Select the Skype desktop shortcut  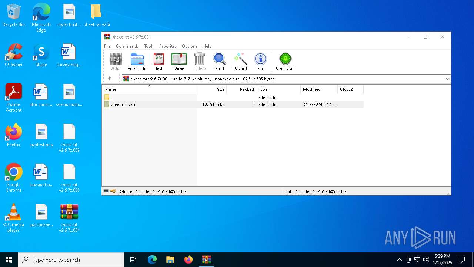pyautogui.click(x=41, y=55)
